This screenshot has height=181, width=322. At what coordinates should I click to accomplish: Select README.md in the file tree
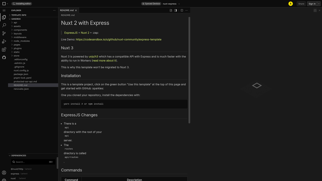pos(33,85)
